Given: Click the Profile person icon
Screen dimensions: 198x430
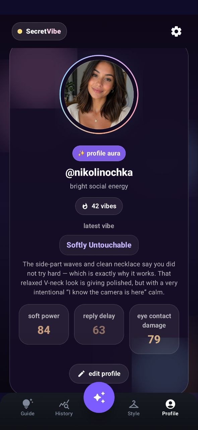Looking at the screenshot, I should [170, 404].
